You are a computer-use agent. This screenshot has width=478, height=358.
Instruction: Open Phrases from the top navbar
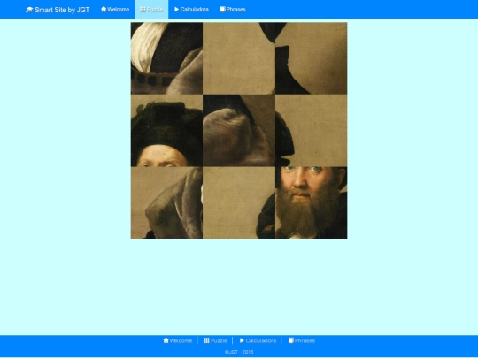click(233, 10)
